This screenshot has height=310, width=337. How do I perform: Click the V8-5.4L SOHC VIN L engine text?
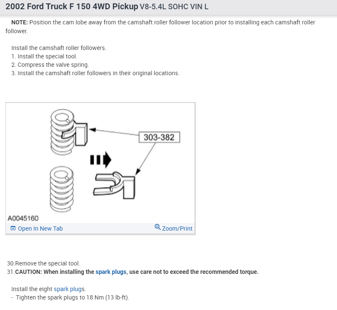coord(174,7)
